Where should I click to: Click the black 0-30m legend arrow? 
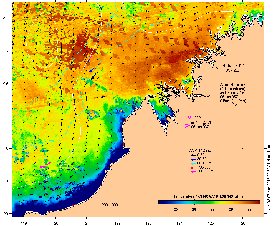click(193, 155)
